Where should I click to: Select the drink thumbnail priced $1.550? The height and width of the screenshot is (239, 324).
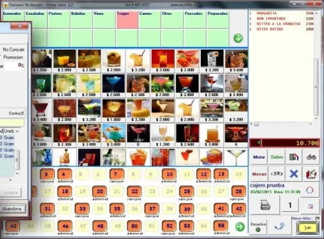click(41, 61)
